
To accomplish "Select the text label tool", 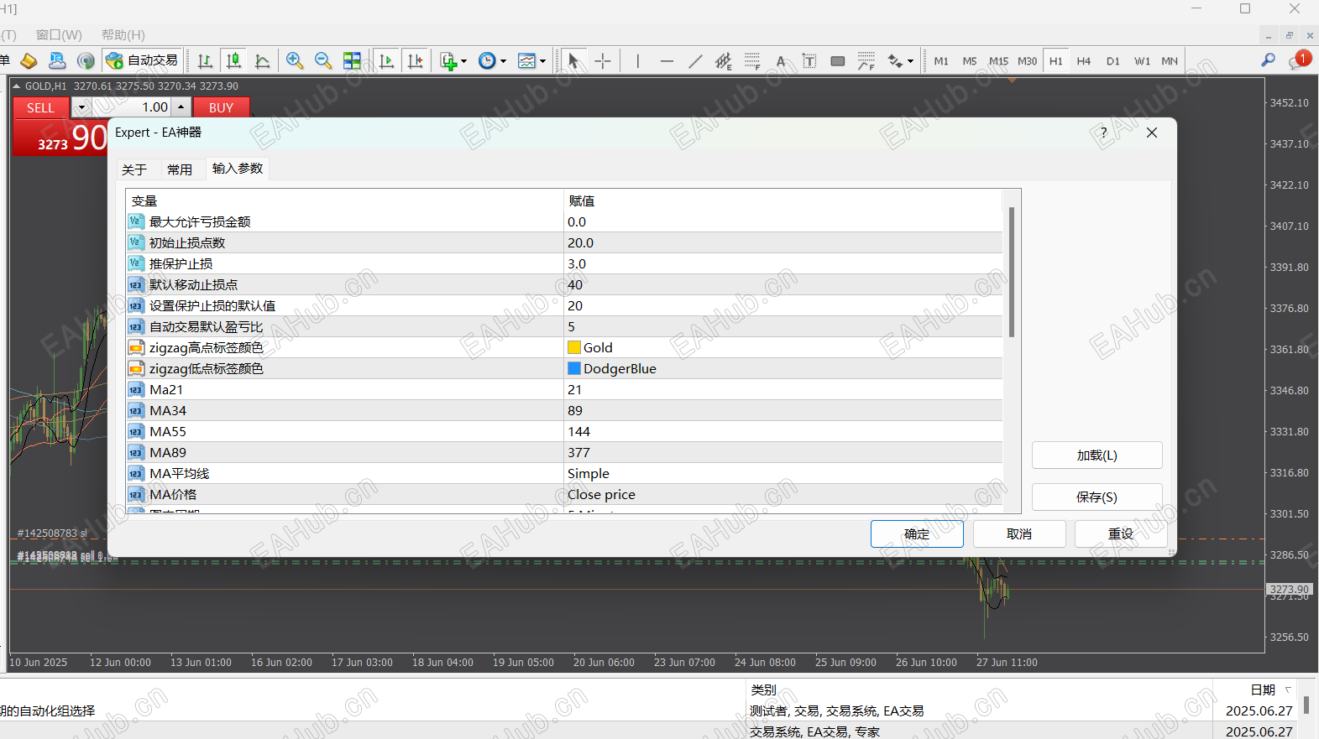I will [x=809, y=60].
